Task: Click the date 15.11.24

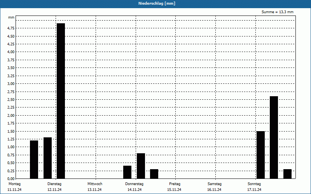Action: click(x=174, y=190)
